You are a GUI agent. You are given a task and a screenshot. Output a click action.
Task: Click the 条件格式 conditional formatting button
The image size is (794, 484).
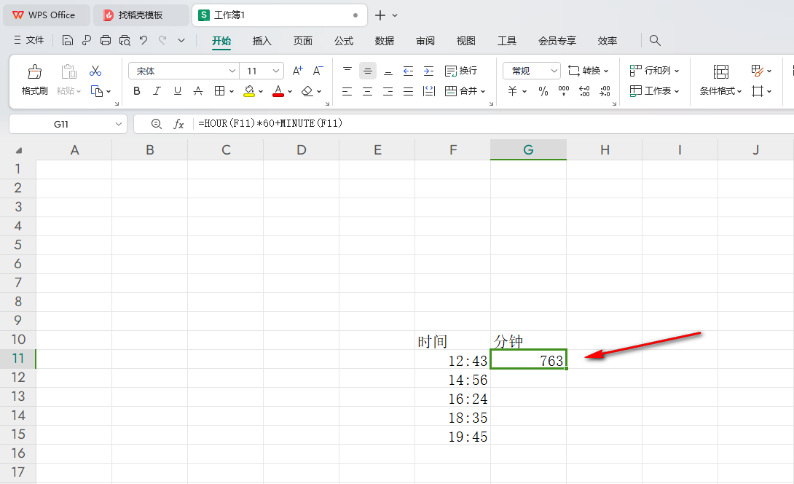(720, 79)
